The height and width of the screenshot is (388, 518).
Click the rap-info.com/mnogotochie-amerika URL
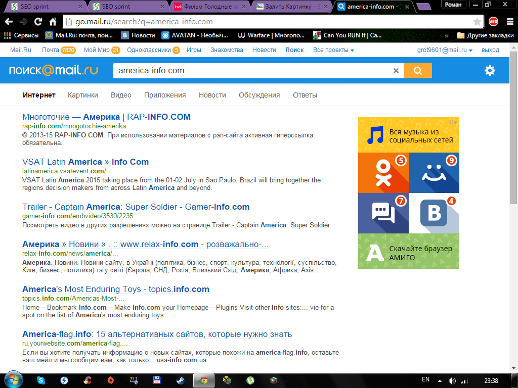(x=74, y=126)
